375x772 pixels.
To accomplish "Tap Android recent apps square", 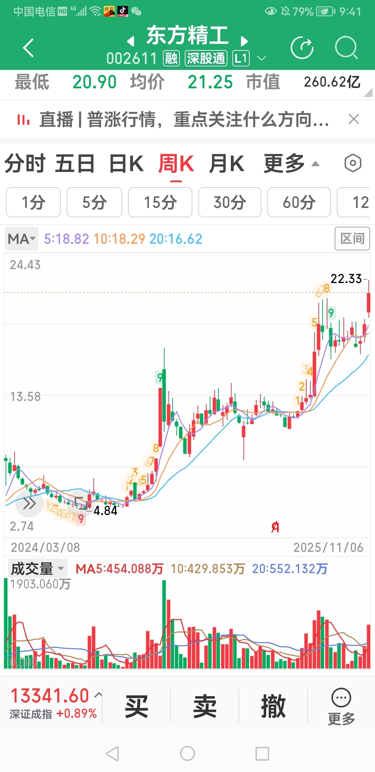I will click(262, 754).
